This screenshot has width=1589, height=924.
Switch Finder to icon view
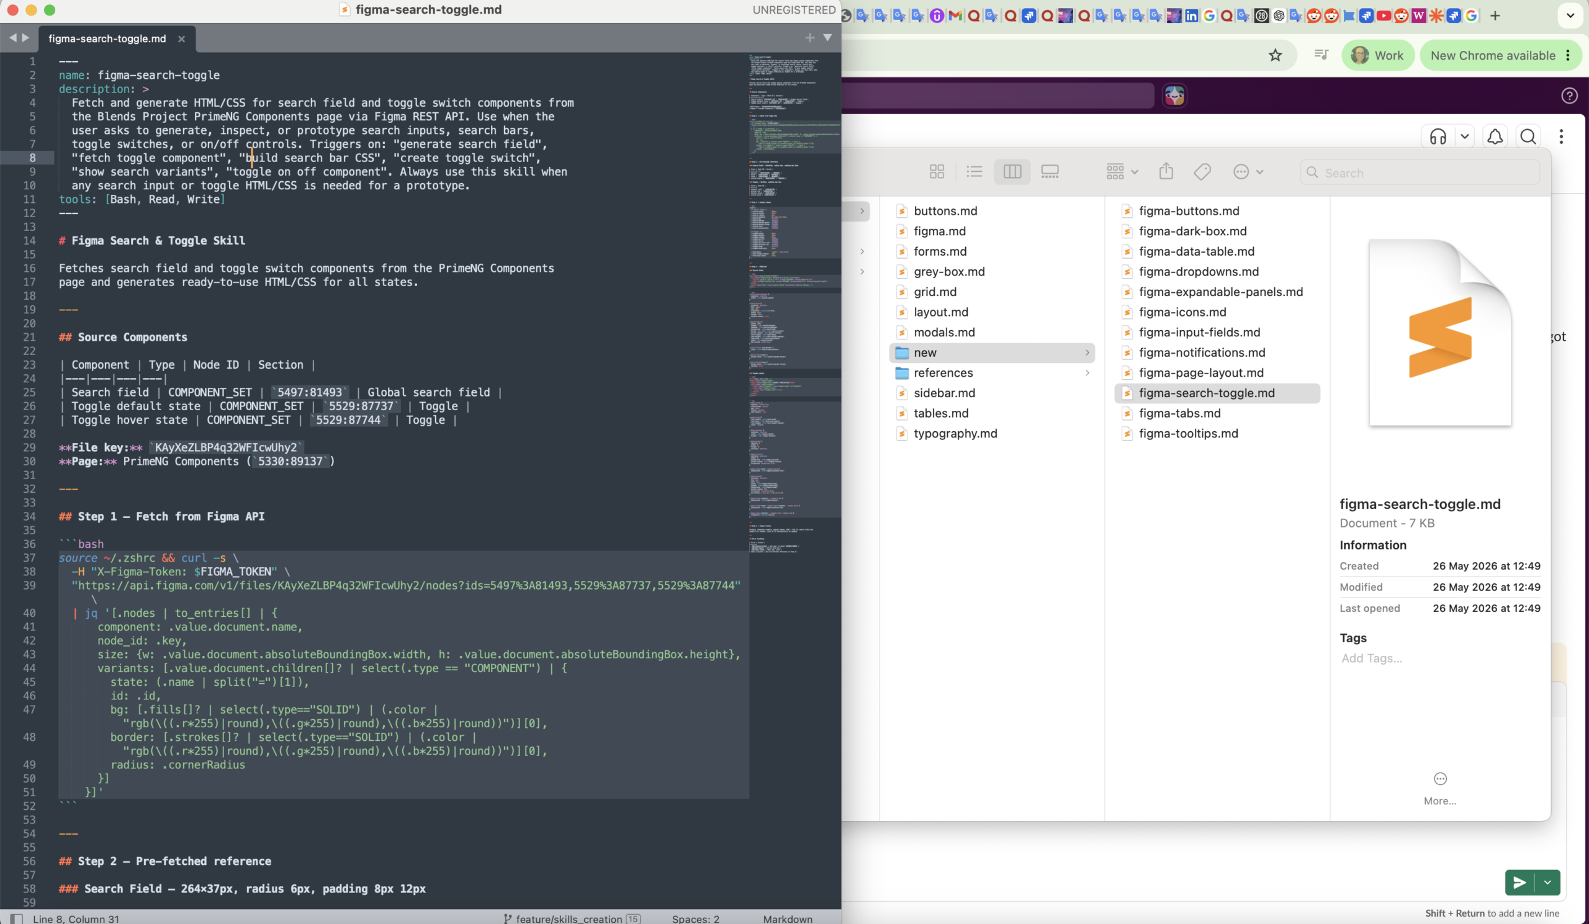937,171
